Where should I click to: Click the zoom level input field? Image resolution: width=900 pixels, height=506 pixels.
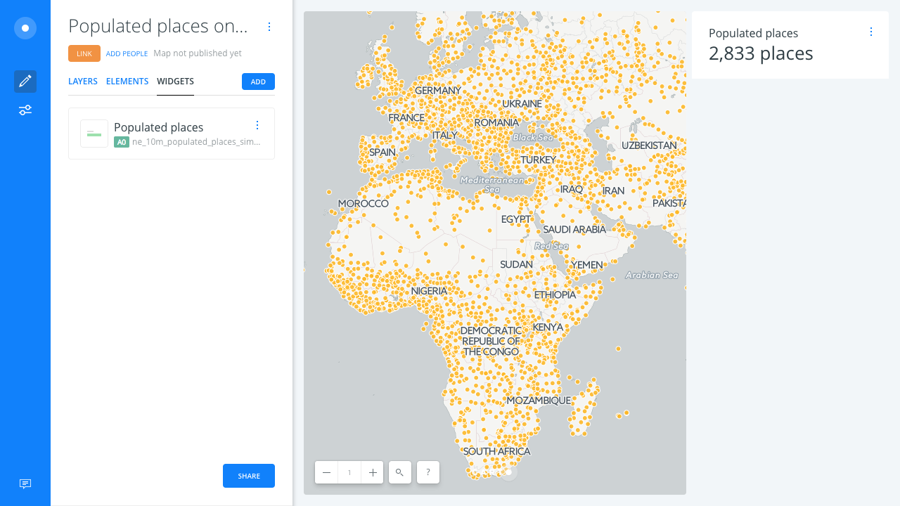(349, 472)
